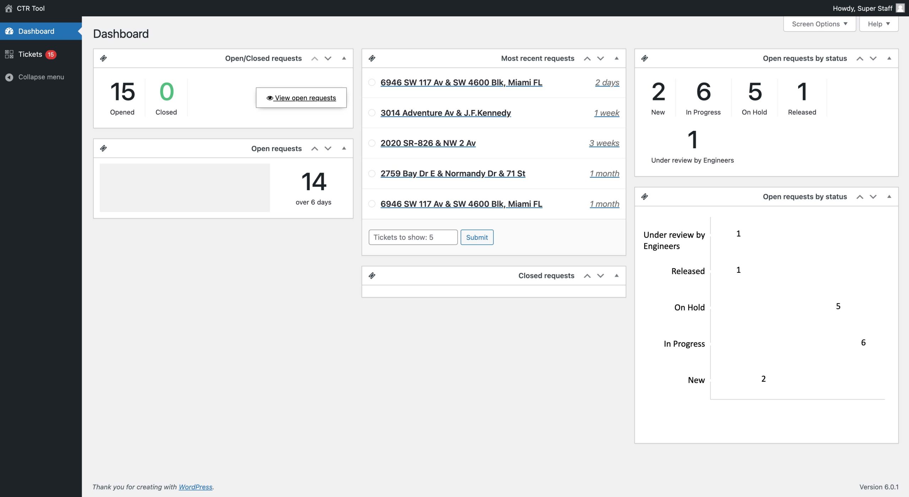Open 3014 Adventure Av & J.F.Kennedy ticket
909x497 pixels.
(x=446, y=113)
